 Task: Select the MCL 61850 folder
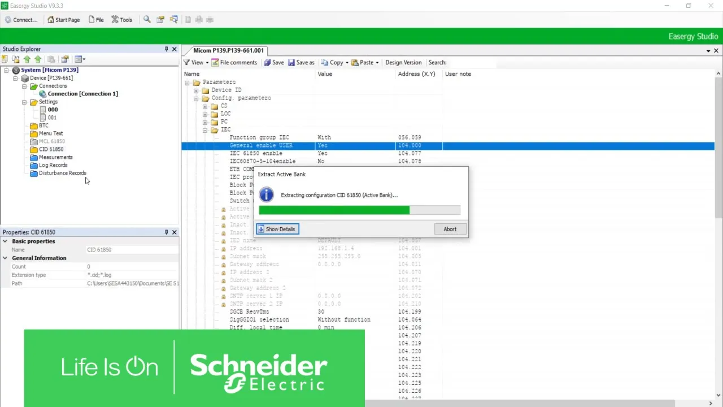52,141
